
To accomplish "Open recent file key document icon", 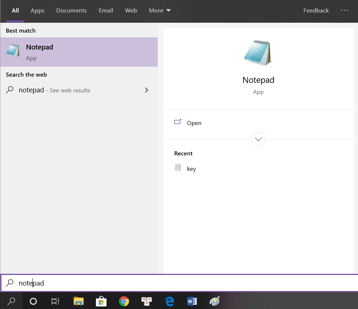I will [178, 168].
